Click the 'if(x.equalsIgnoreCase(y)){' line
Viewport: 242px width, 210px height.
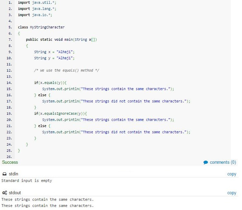(61, 114)
